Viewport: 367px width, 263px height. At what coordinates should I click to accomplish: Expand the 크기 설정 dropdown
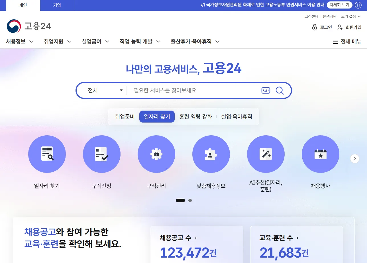(x=350, y=16)
